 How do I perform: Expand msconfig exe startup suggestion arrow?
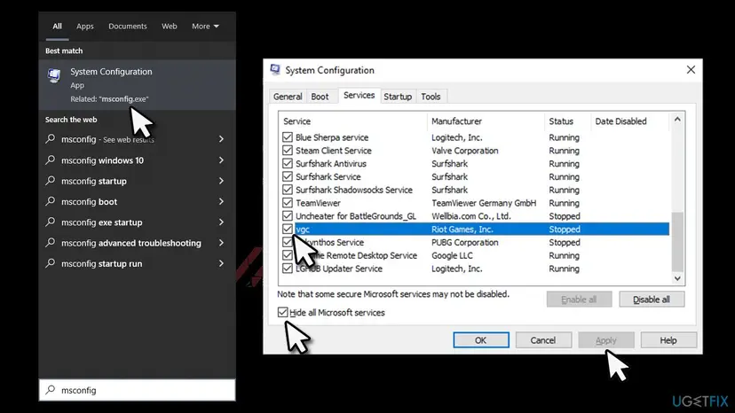[221, 222]
